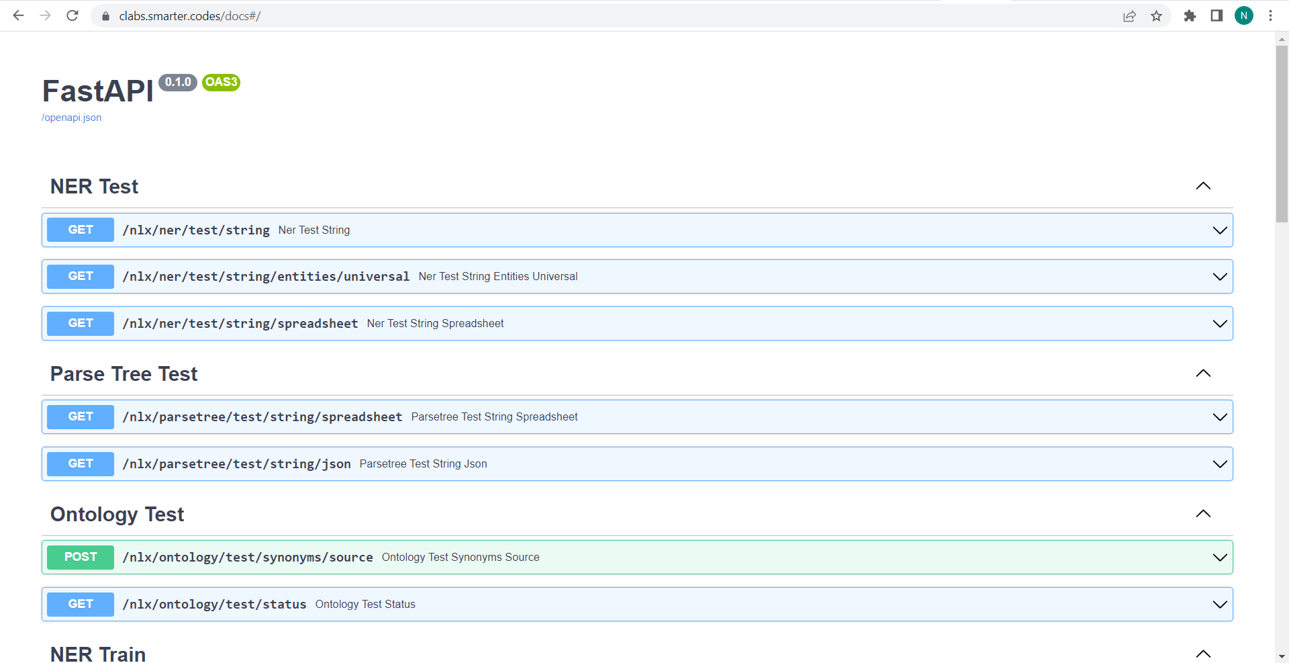Expand ontology/test/status endpoint chevron

click(x=1220, y=605)
